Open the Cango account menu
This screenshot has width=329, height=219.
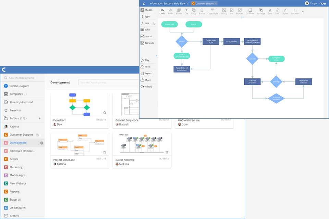click(311, 3)
